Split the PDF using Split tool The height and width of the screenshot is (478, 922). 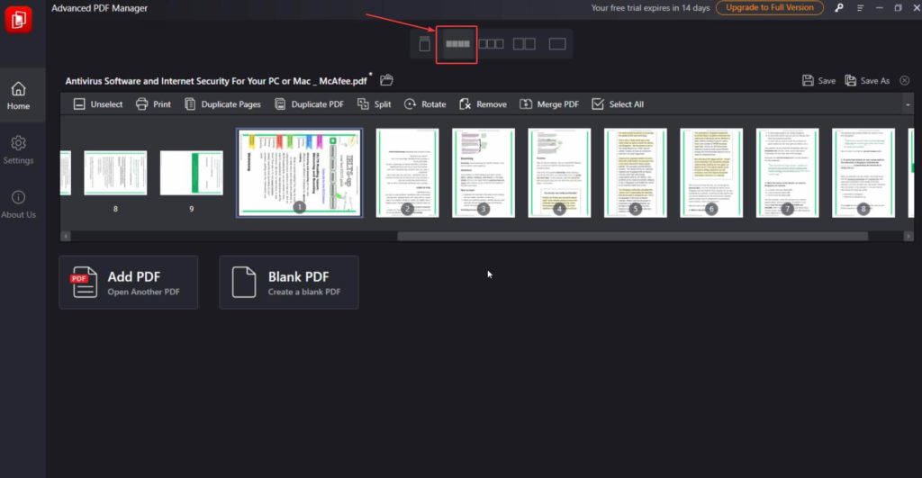(x=374, y=104)
